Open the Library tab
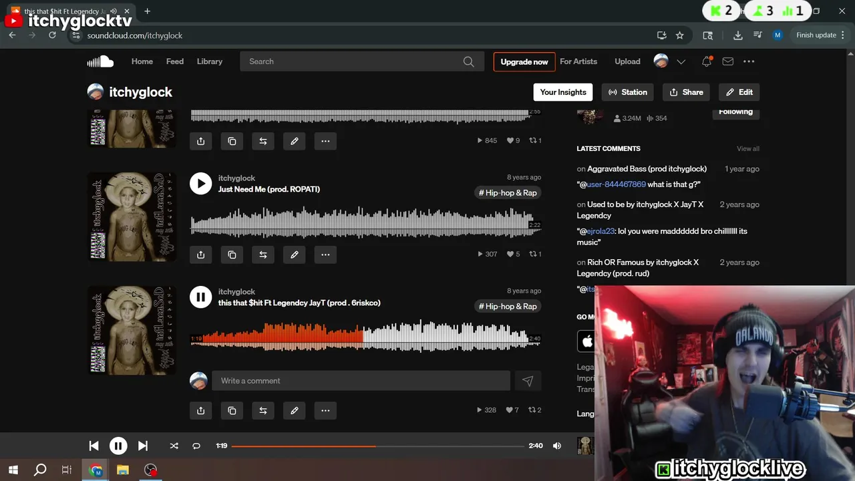Viewport: 855px width, 481px height. (210, 61)
